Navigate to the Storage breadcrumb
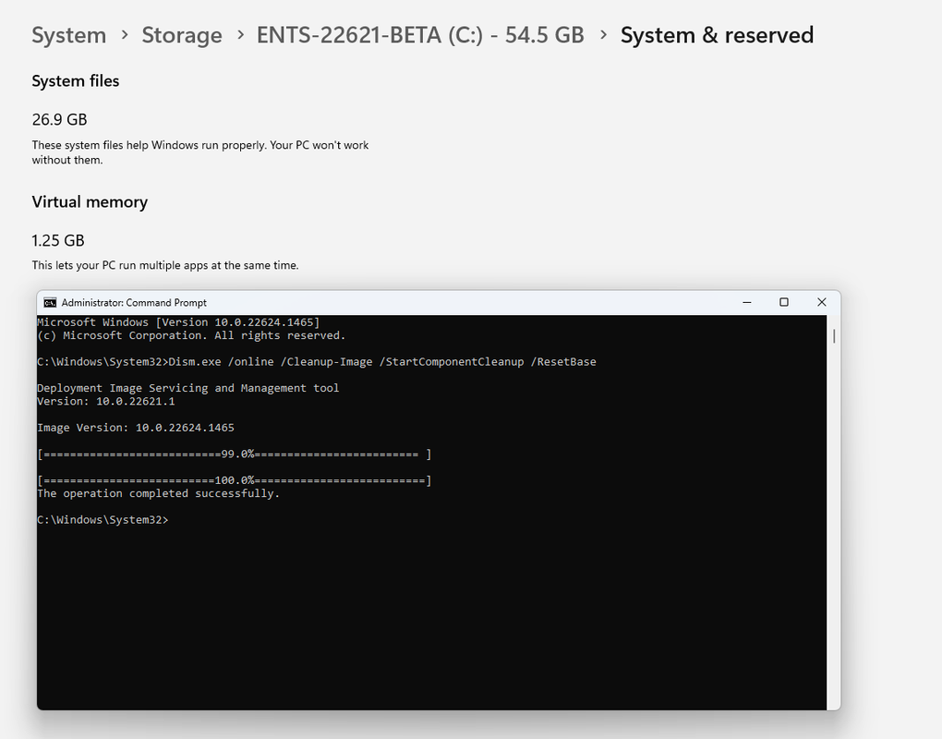The image size is (942, 739). [182, 35]
